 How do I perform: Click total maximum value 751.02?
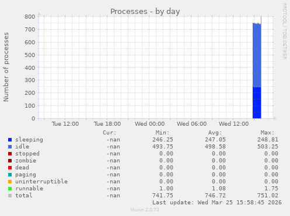268,196
